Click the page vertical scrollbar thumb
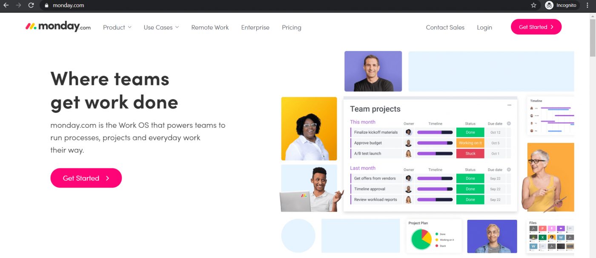 [x=592, y=37]
